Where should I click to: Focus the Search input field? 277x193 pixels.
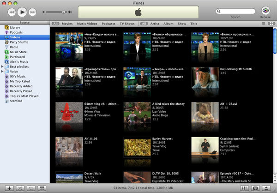235,11
